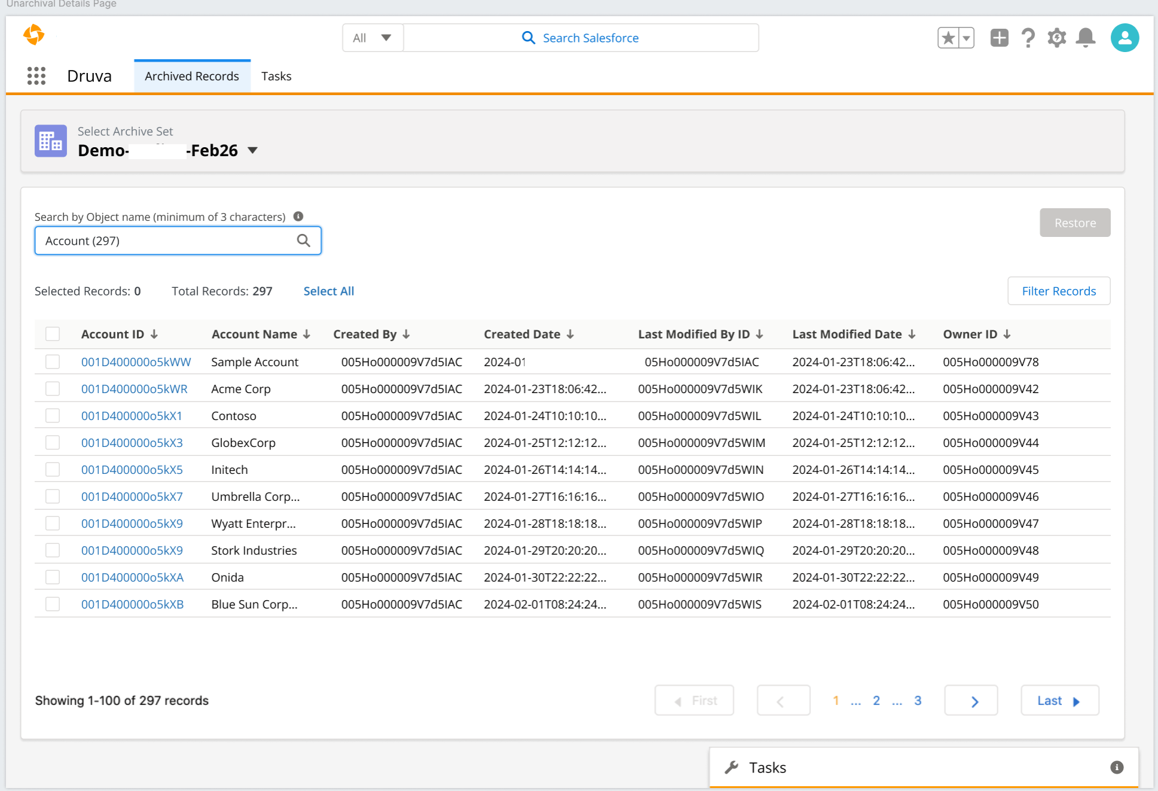This screenshot has height=791, width=1158.
Task: Sort by Last Modified Date arrow
Action: [x=912, y=334]
